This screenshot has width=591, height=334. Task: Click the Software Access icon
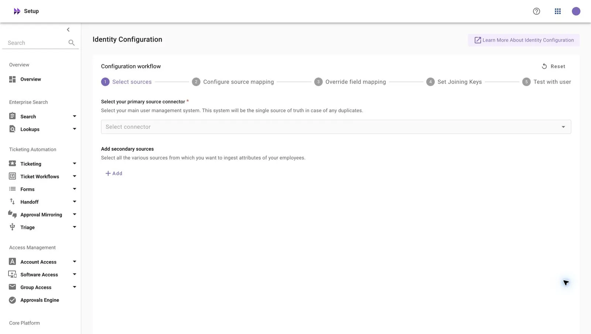pyautogui.click(x=13, y=274)
